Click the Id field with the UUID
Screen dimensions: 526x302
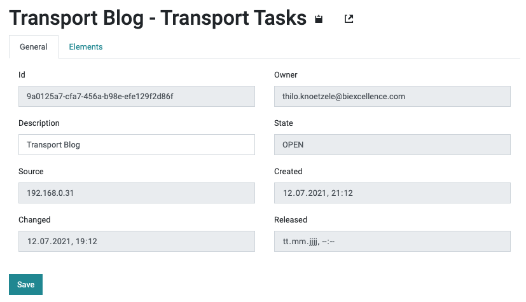pyautogui.click(x=137, y=97)
